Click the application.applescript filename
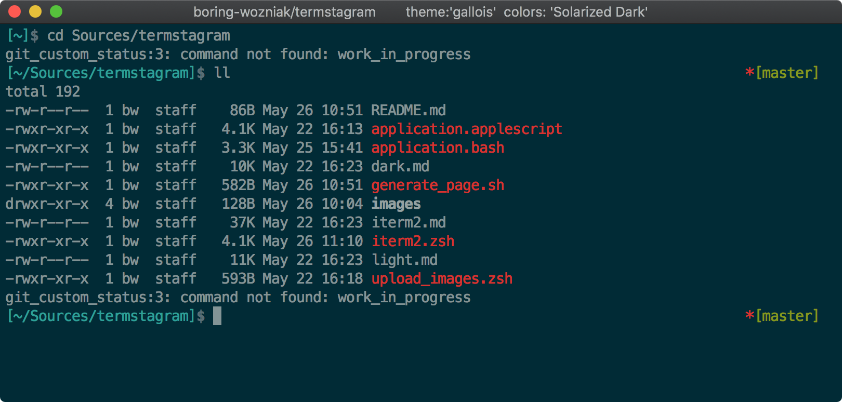 click(466, 129)
